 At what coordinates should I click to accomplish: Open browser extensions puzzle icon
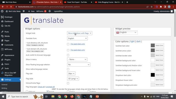[161, 7]
